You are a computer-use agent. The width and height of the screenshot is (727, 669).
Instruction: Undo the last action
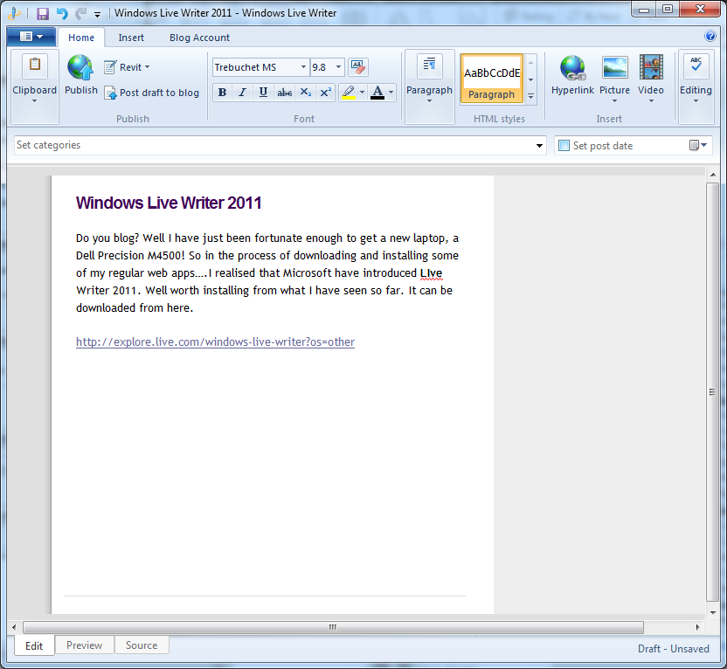pyautogui.click(x=62, y=13)
